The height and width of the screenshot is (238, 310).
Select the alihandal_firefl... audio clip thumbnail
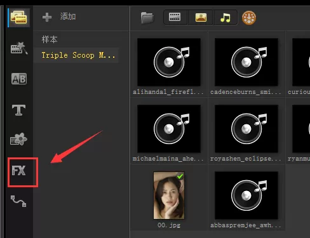pyautogui.click(x=169, y=62)
